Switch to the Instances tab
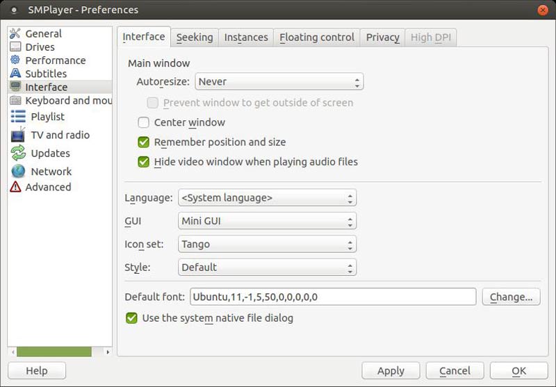Image resolution: width=556 pixels, height=387 pixels. [x=246, y=38]
